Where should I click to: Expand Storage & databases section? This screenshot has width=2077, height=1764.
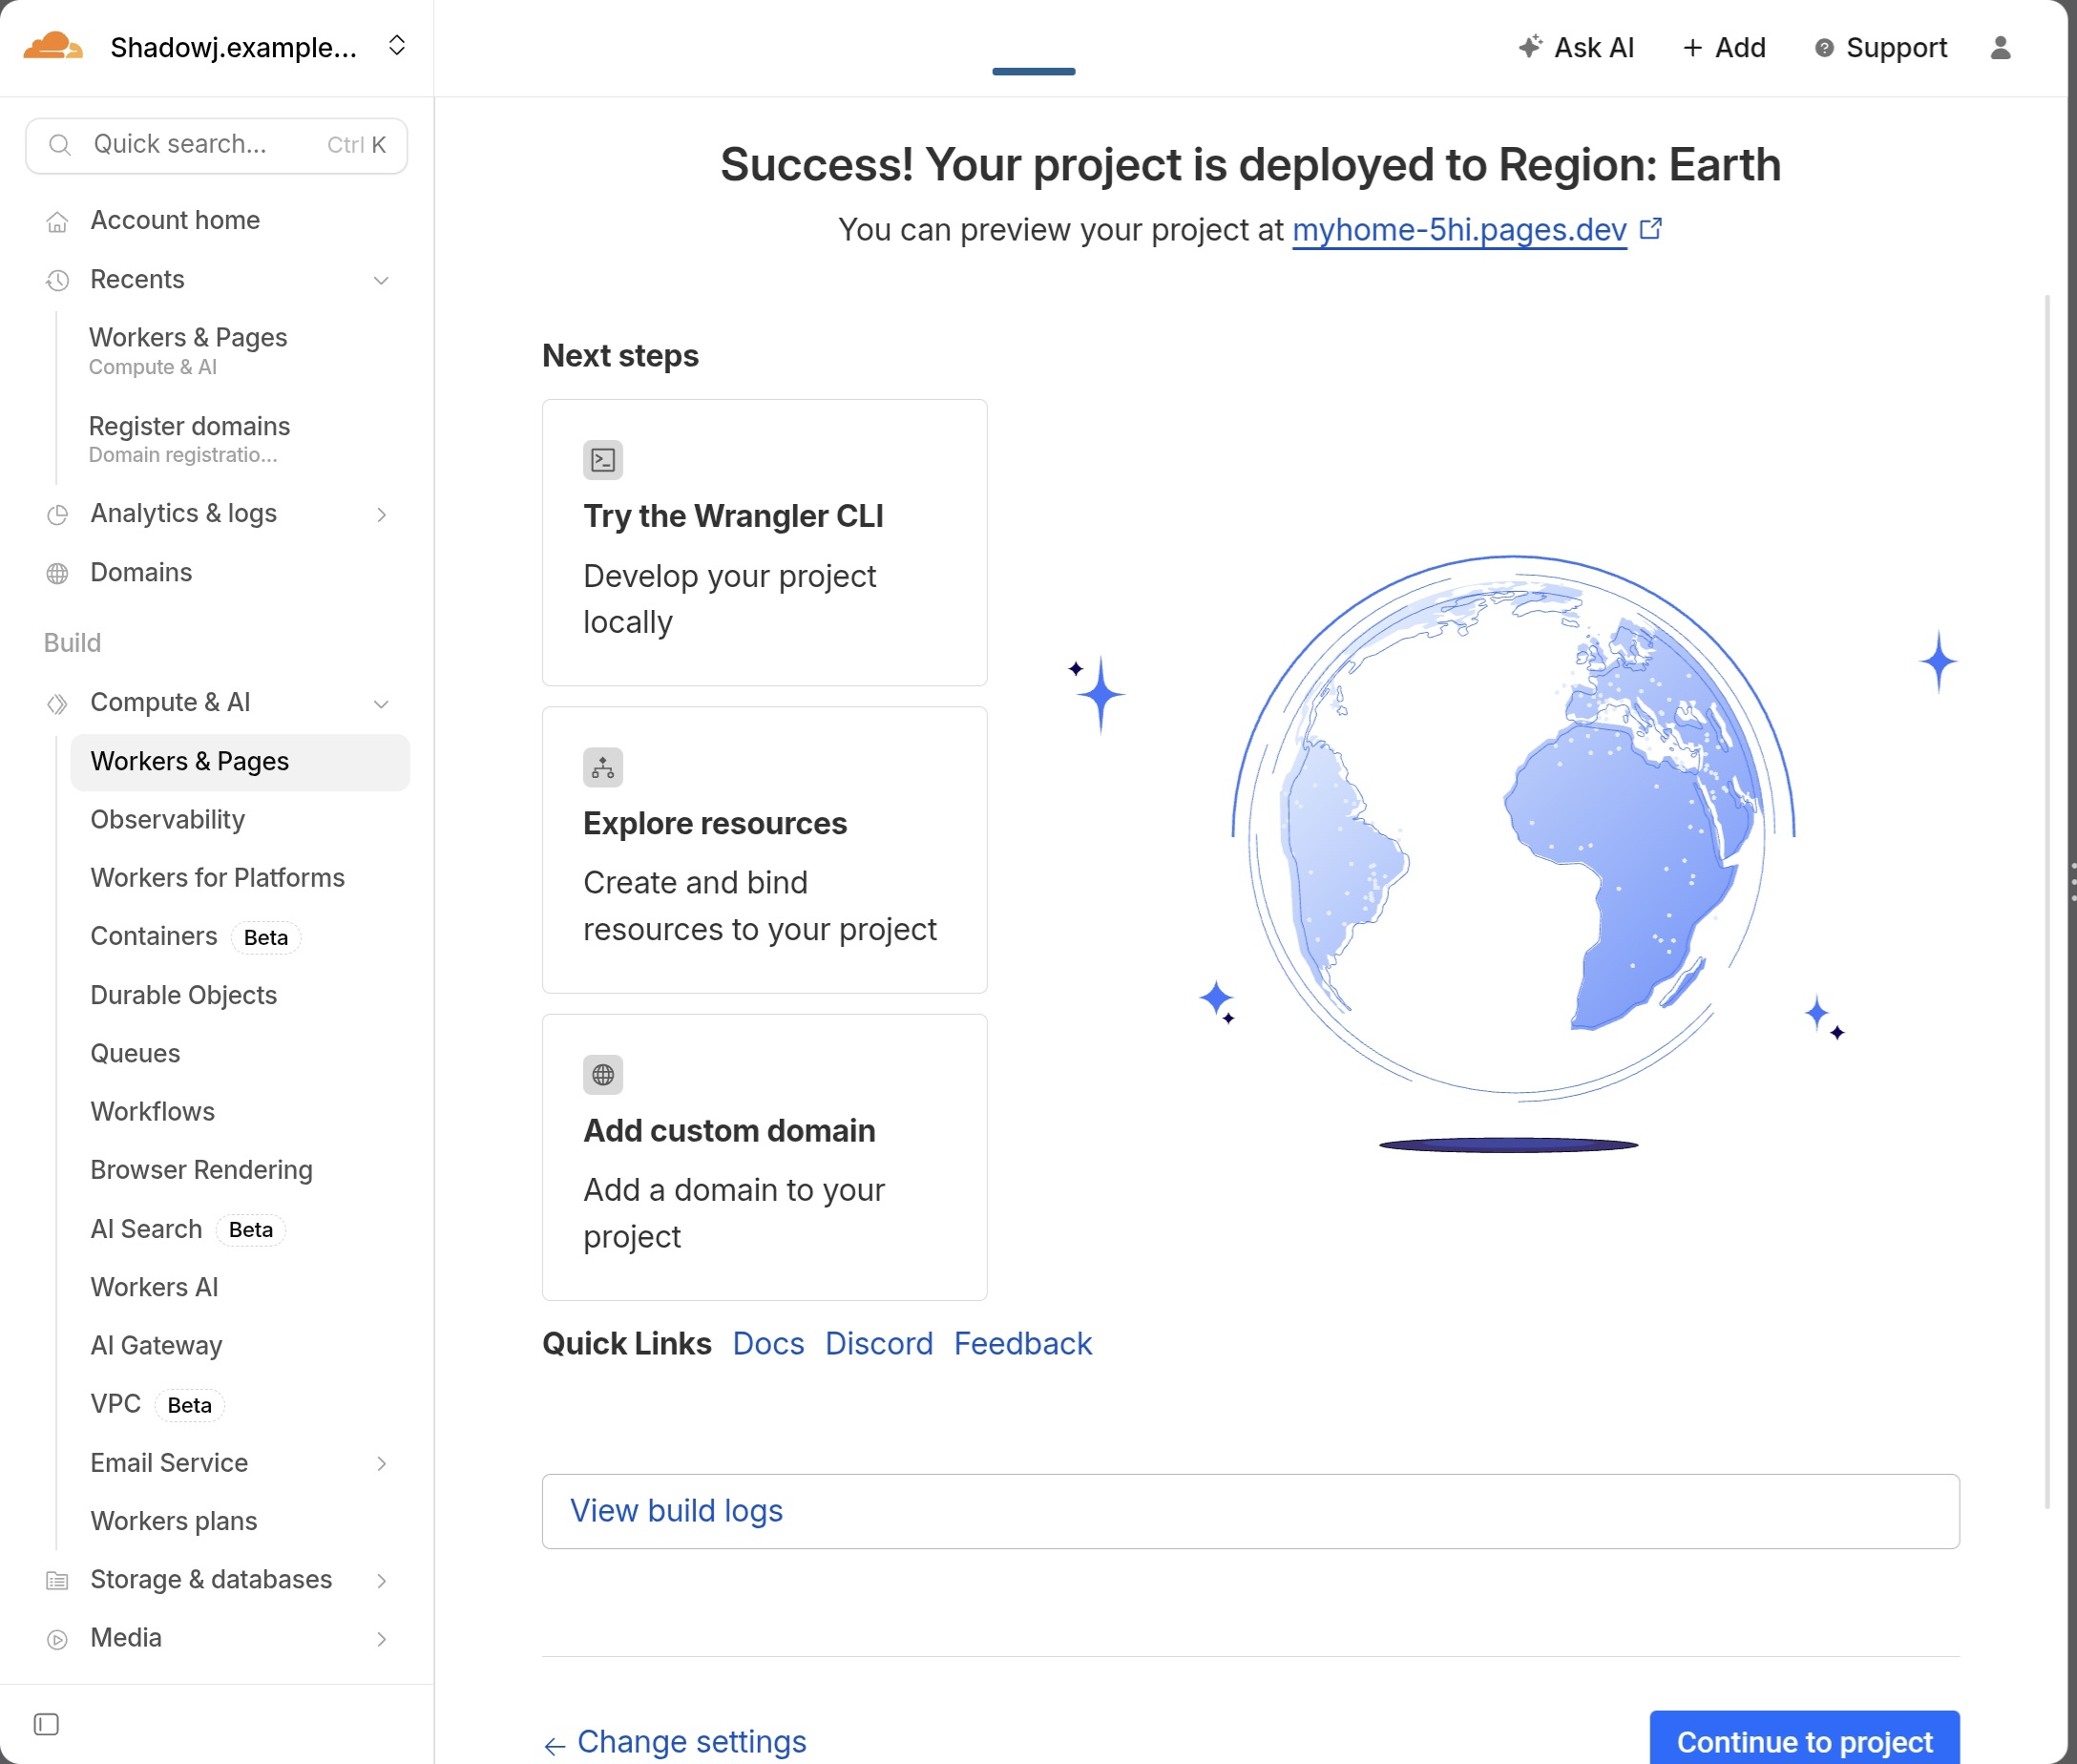click(x=381, y=1580)
